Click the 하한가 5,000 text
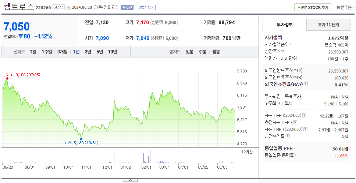This screenshot has height=183, width=356. [x=165, y=38]
